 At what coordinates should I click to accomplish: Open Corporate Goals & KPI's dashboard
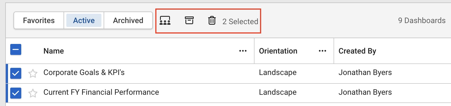pos(84,72)
